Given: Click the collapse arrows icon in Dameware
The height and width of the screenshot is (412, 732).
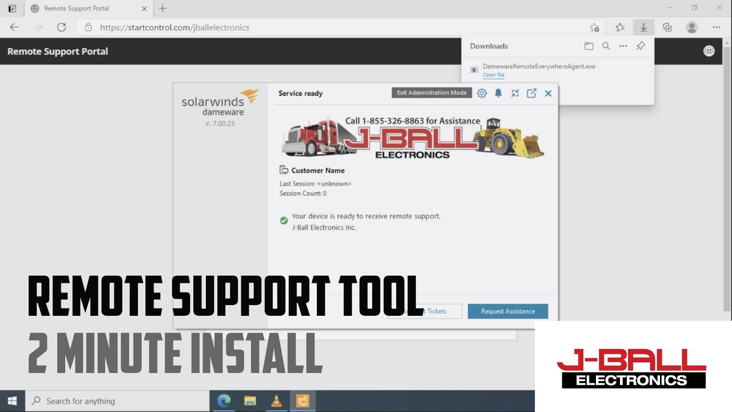Looking at the screenshot, I should [x=515, y=93].
